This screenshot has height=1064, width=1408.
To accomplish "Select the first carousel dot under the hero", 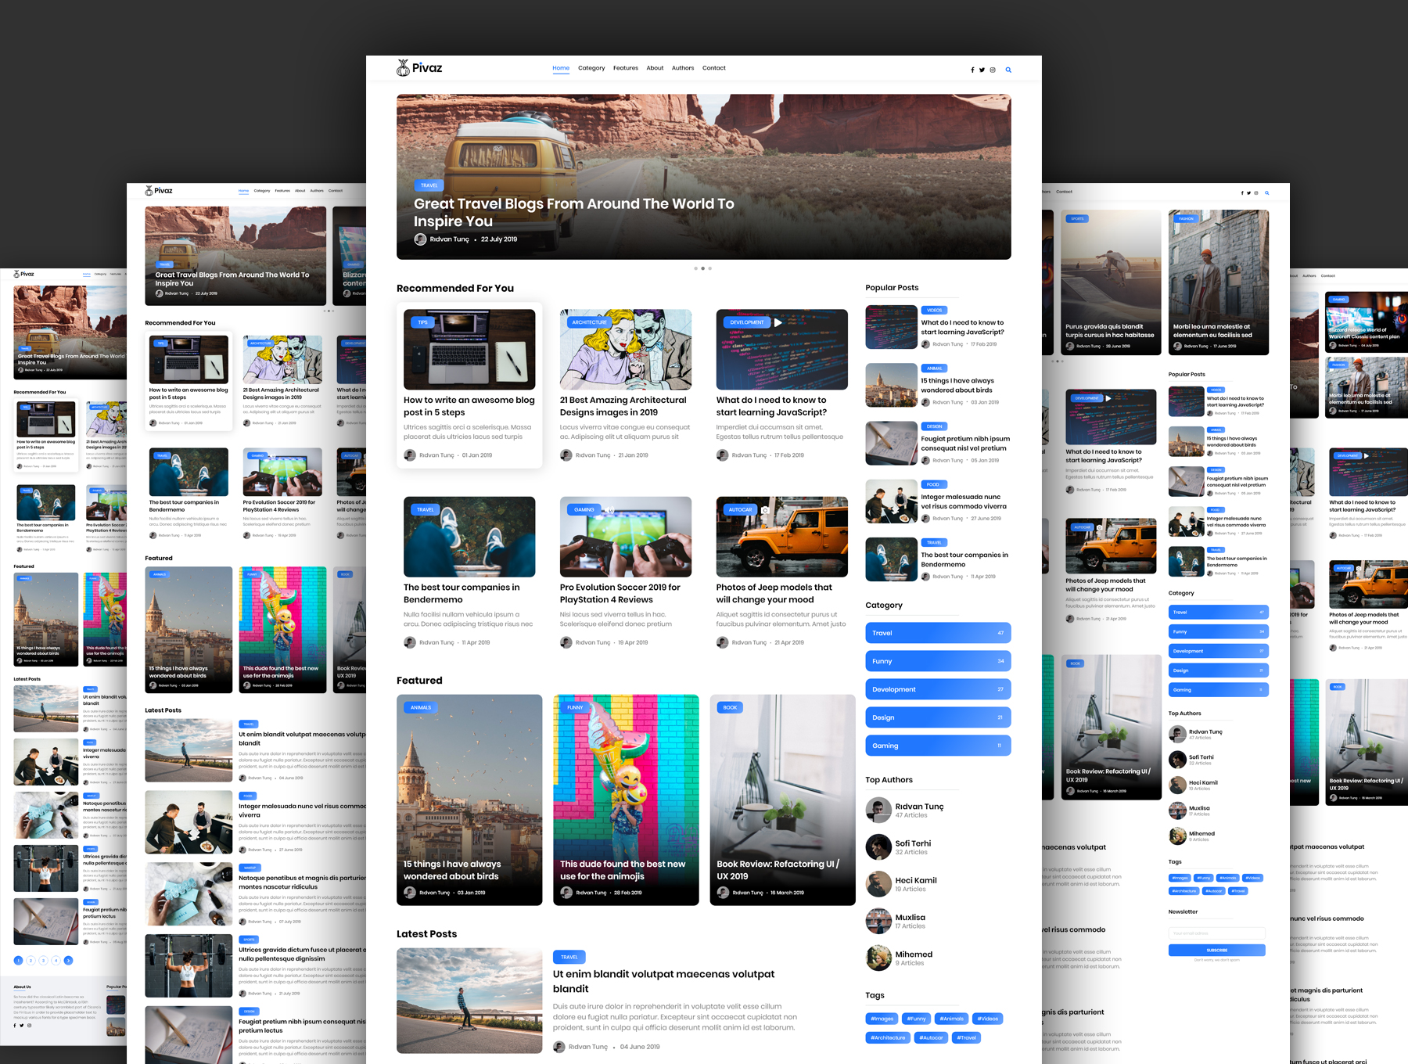I will point(695,268).
